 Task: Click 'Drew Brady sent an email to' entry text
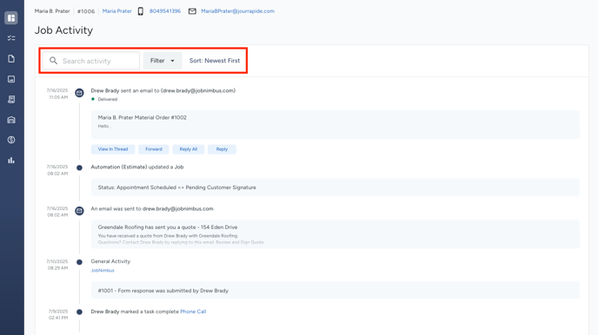coord(163,91)
